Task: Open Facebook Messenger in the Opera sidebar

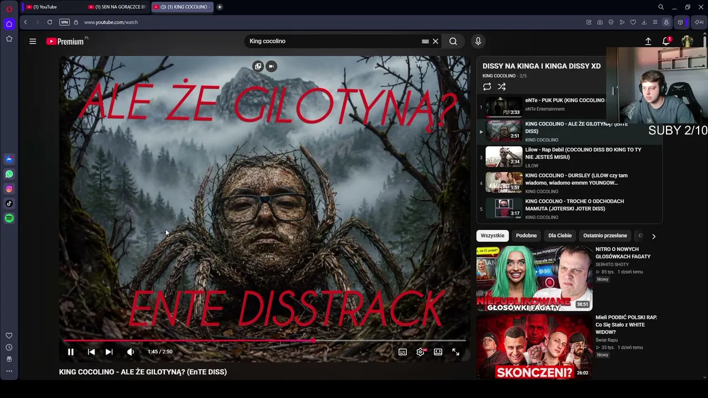Action: (x=9, y=159)
